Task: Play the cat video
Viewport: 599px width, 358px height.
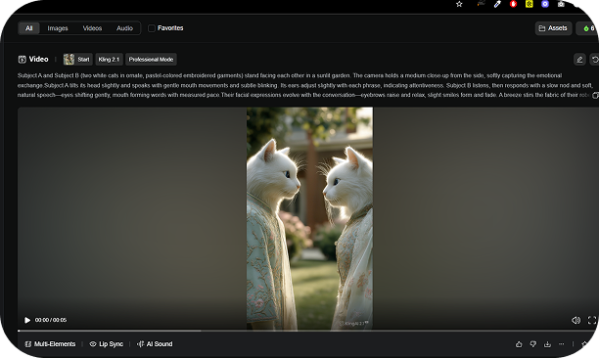Action: (x=27, y=320)
